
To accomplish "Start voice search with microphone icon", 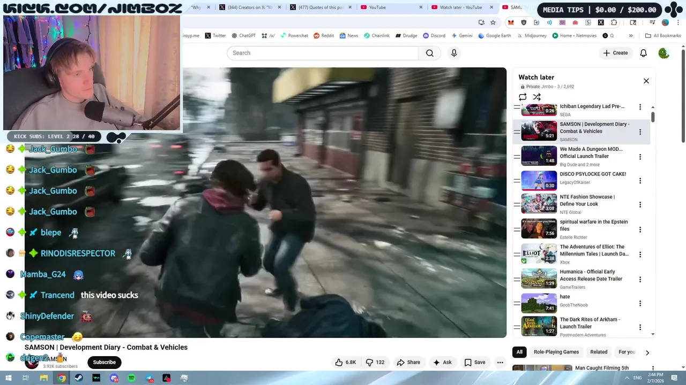I will [x=454, y=53].
